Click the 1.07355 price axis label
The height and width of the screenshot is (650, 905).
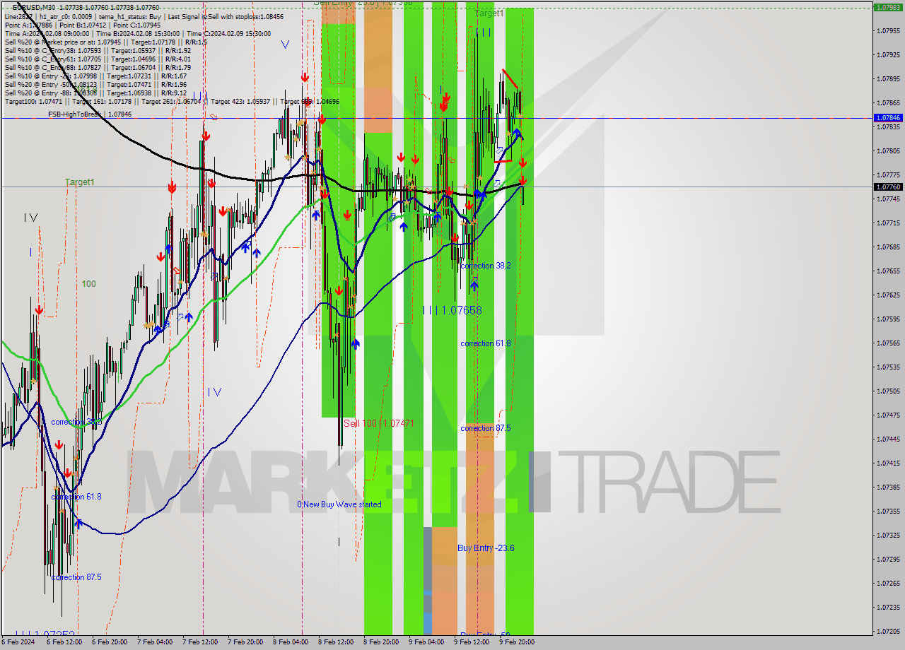(x=888, y=511)
